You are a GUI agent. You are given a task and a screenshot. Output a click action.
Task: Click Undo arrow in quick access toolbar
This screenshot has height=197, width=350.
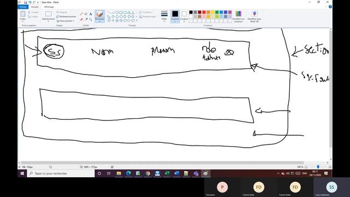[30, 2]
